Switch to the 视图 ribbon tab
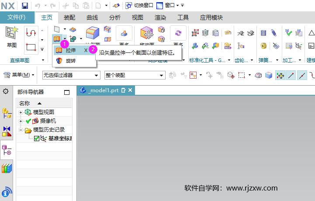The image size is (315, 201). [x=138, y=17]
